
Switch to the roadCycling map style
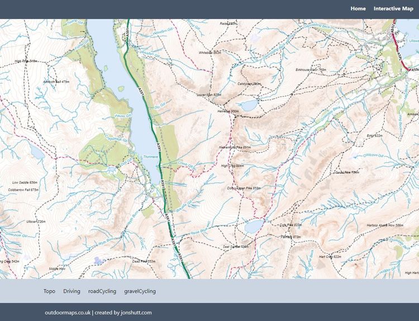pos(102,291)
